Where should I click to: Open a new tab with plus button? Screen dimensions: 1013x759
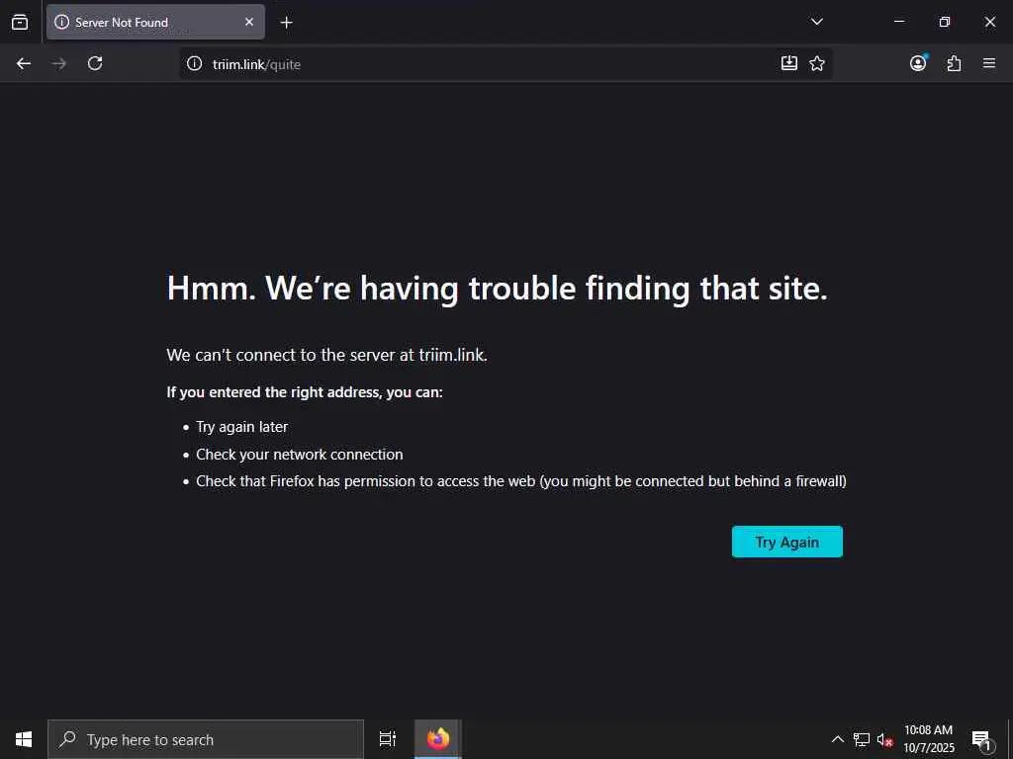pos(286,23)
